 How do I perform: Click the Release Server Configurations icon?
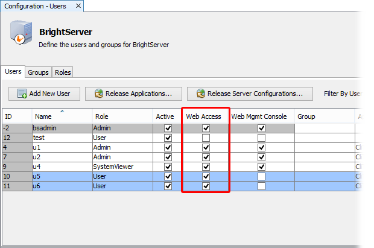(200, 94)
